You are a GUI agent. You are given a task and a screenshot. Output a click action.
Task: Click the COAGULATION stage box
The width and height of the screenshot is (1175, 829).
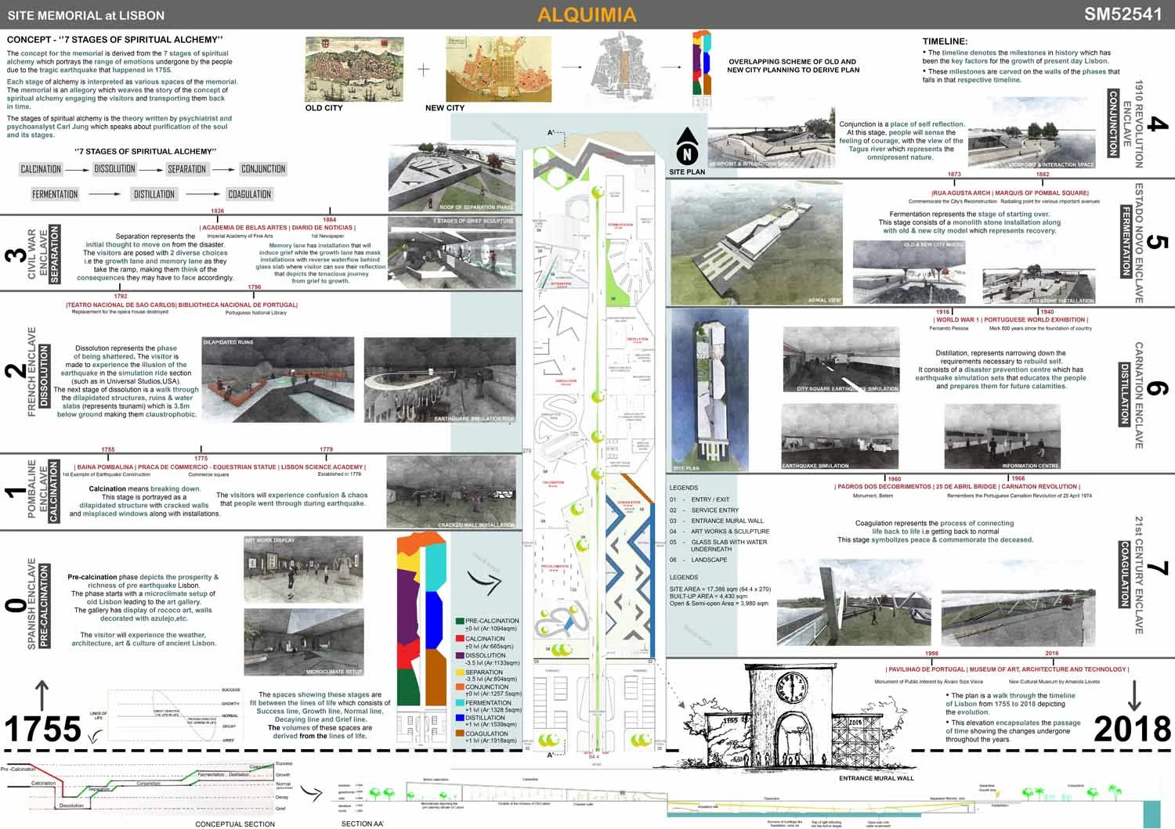(249, 194)
